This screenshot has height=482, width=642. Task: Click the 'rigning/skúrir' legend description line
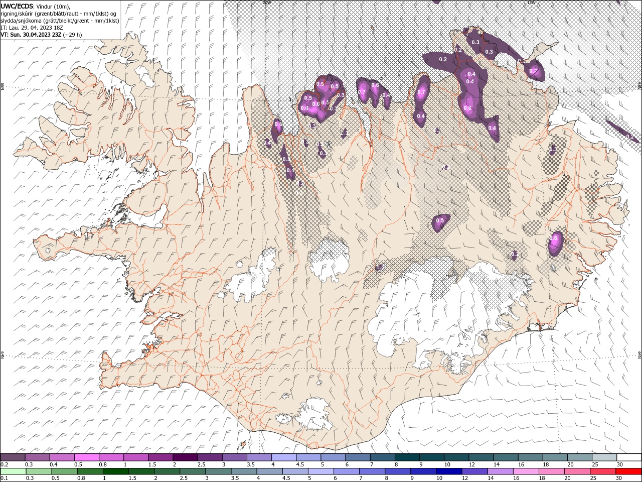[x=58, y=14]
